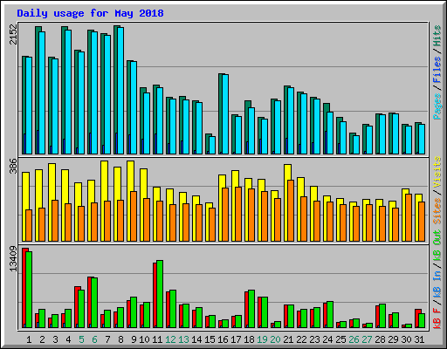Click the green kB Out bar for day 11
Image resolution: width=447 pixels, height=349 pixels.
pyautogui.click(x=160, y=294)
